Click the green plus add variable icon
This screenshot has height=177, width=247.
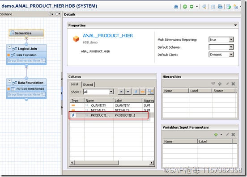click(216, 135)
